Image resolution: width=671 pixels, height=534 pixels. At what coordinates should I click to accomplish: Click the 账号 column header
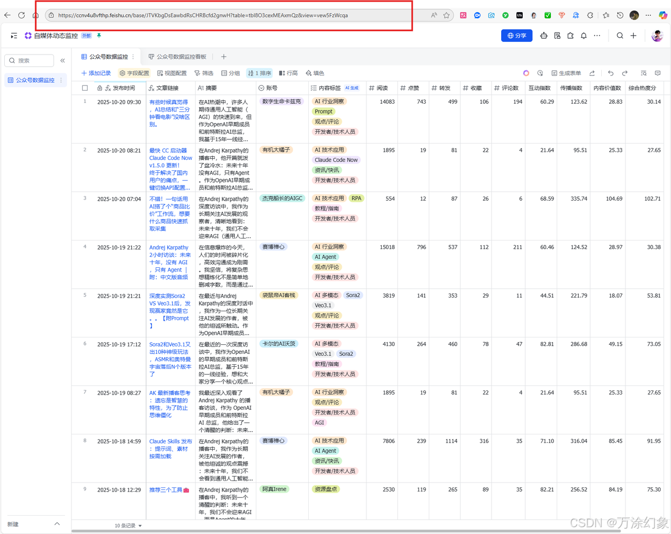point(282,88)
